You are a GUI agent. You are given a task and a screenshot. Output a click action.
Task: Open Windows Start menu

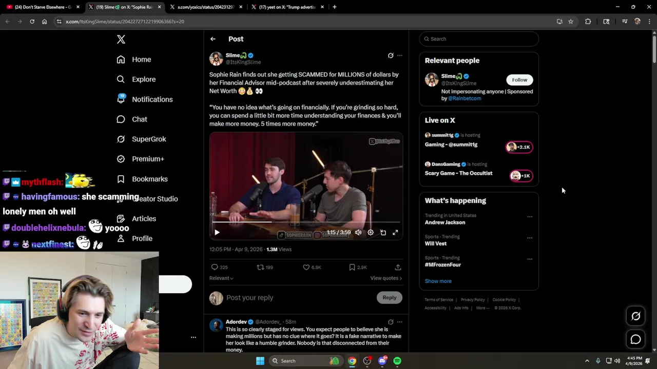pyautogui.click(x=260, y=361)
